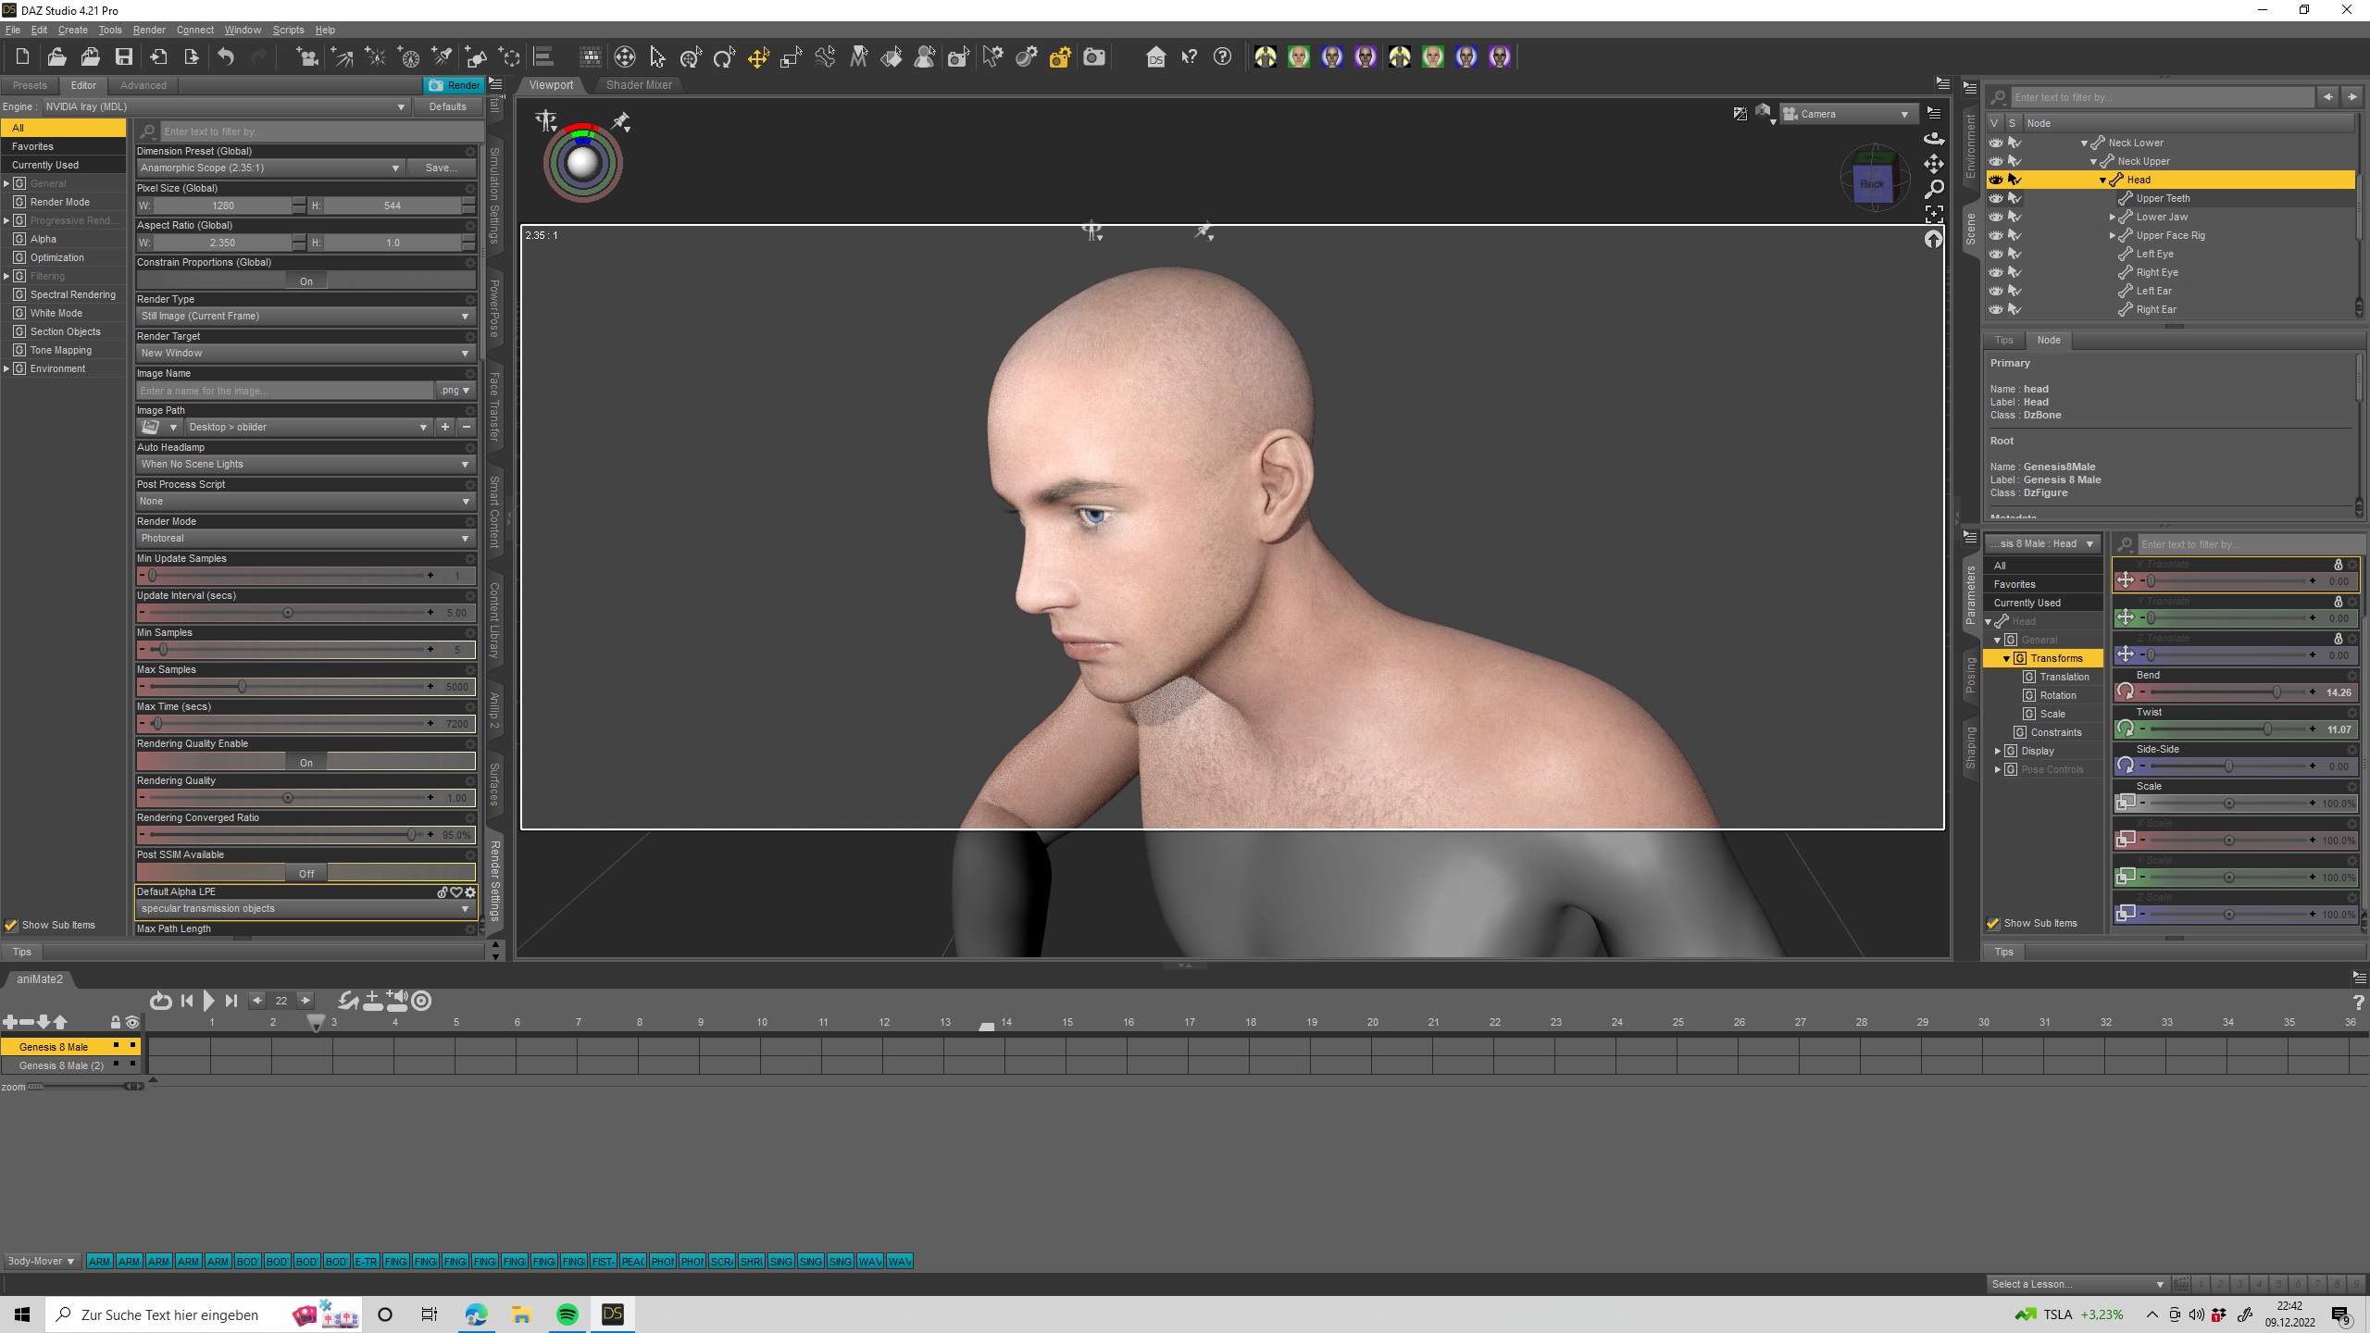Screen dimensions: 2370x1333
Task: Click the Undo arrow icon
Action: click(226, 57)
